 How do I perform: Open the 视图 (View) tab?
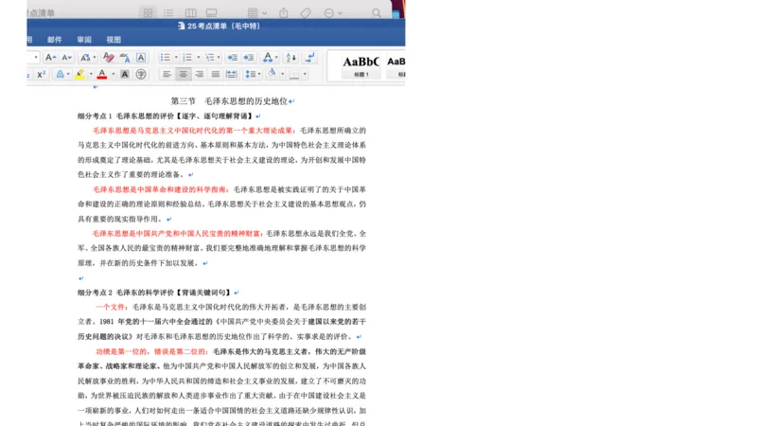[114, 40]
